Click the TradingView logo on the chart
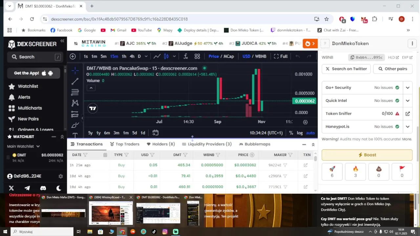 point(93,108)
